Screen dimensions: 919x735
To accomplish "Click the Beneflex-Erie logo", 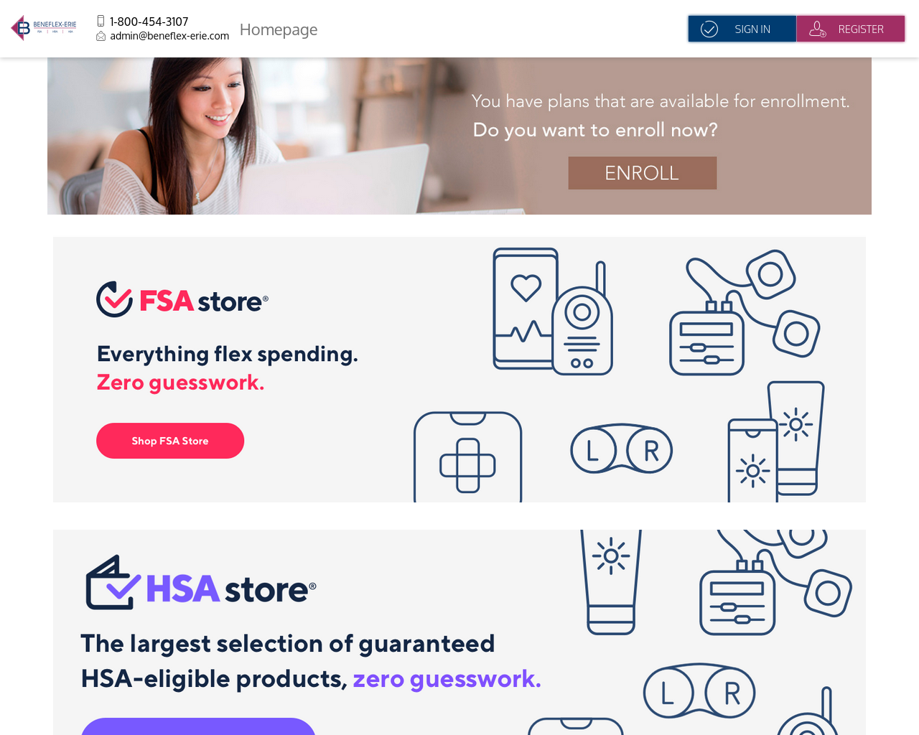I will click(44, 28).
